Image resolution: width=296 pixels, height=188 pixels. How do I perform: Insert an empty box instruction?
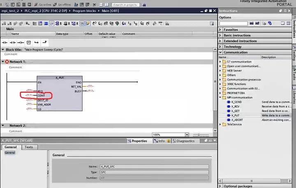coord(28,43)
